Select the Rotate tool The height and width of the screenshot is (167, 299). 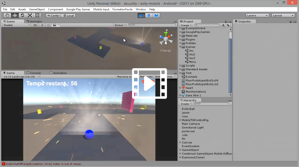click(x=22, y=15)
